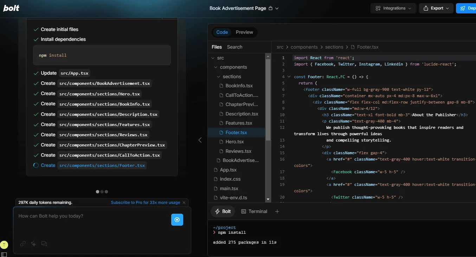Click the blue stop generation button in chat
This screenshot has width=476, height=257.
coord(177,220)
